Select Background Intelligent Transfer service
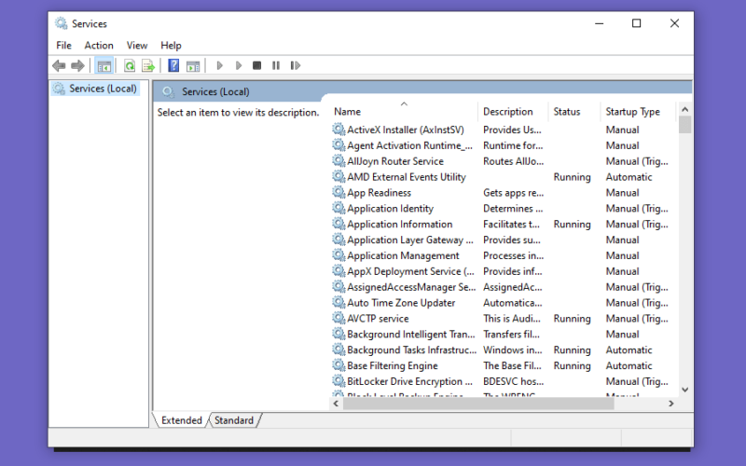 tap(411, 334)
